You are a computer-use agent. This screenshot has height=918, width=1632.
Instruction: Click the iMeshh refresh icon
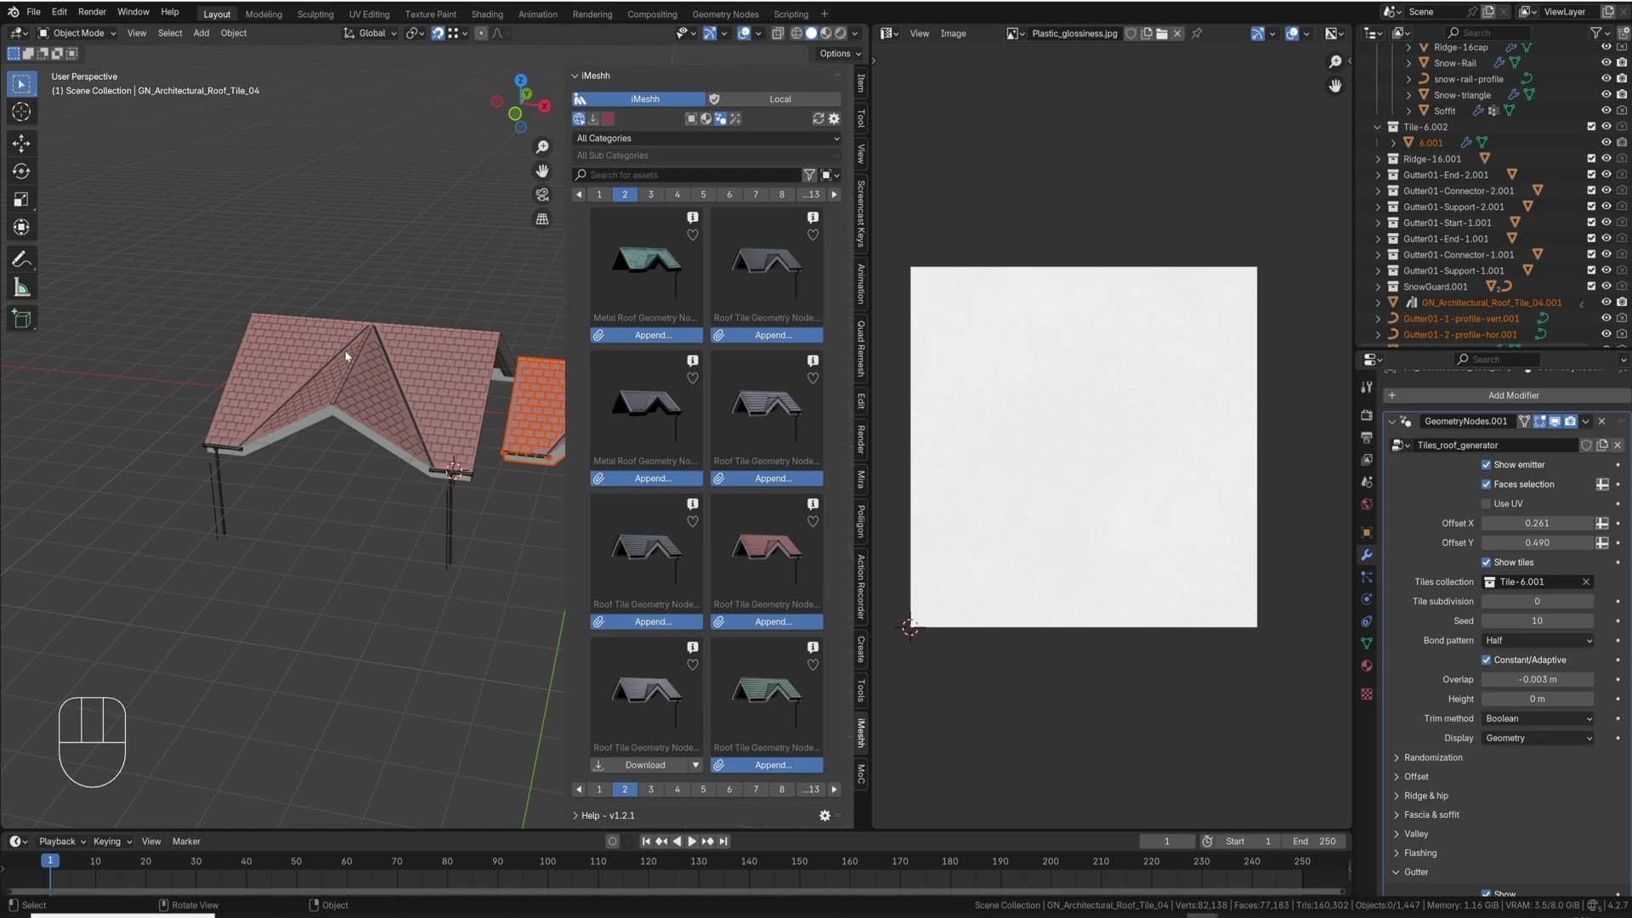[x=819, y=119]
